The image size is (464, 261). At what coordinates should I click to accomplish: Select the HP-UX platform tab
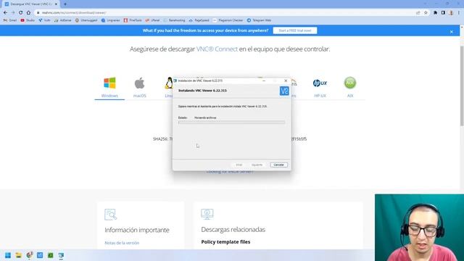click(320, 88)
